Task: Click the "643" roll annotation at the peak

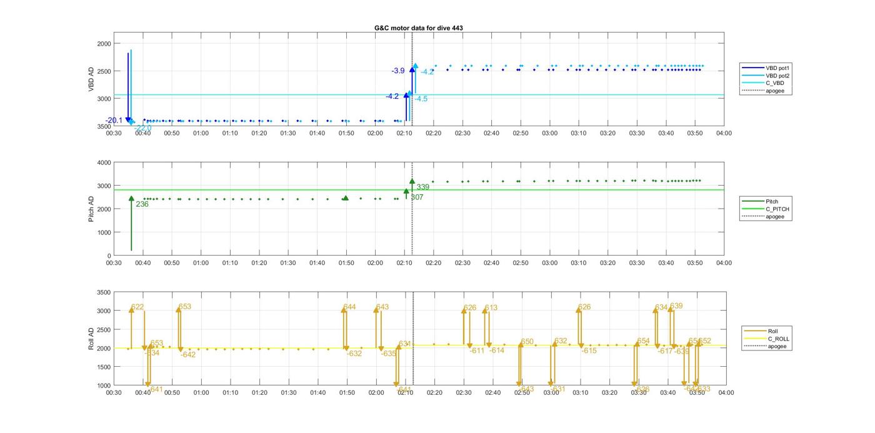Action: pyautogui.click(x=382, y=307)
